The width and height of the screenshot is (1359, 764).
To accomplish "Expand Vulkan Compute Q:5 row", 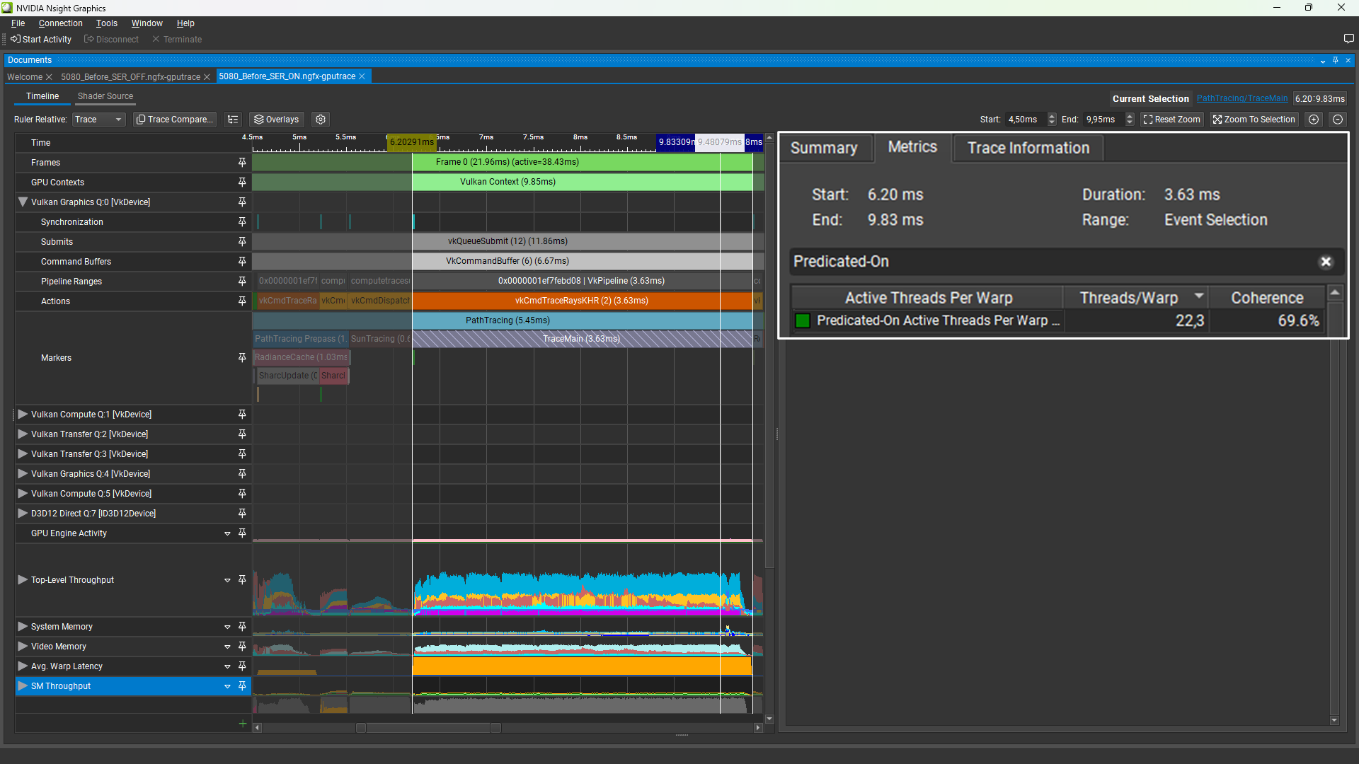I will tap(23, 494).
